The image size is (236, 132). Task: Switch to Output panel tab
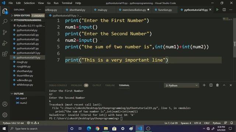[97, 85]
